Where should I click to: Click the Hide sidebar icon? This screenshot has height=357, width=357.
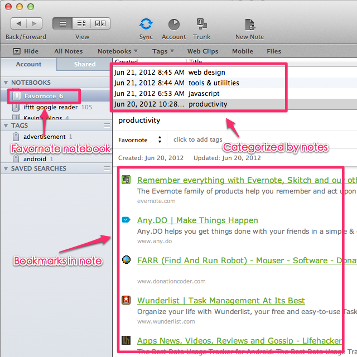pyautogui.click(x=17, y=51)
